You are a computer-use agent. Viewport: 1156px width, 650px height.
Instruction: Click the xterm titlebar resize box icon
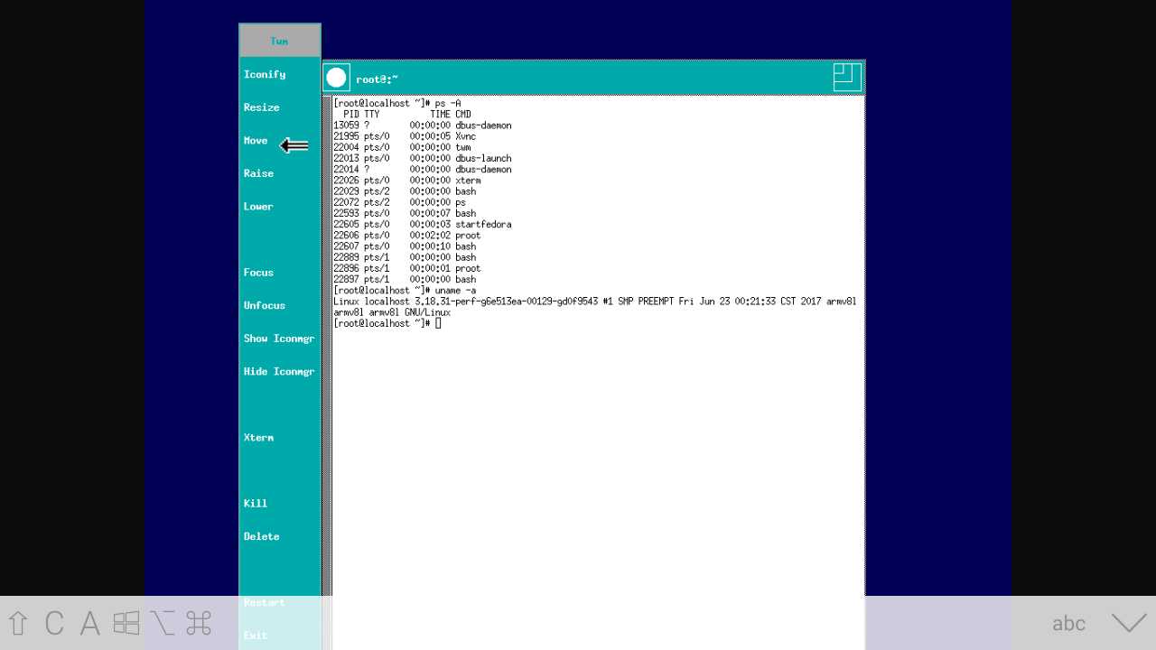click(848, 78)
